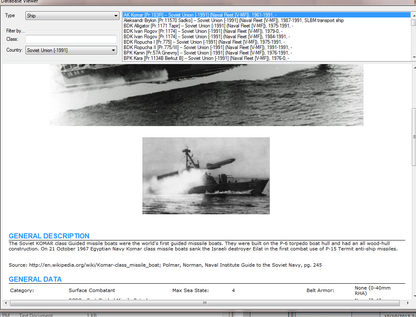The width and height of the screenshot is (416, 317).
Task: Click the None (0-40mm RHA) armor value
Action: point(373,290)
